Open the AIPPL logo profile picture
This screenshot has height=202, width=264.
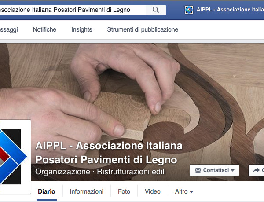[15, 157]
